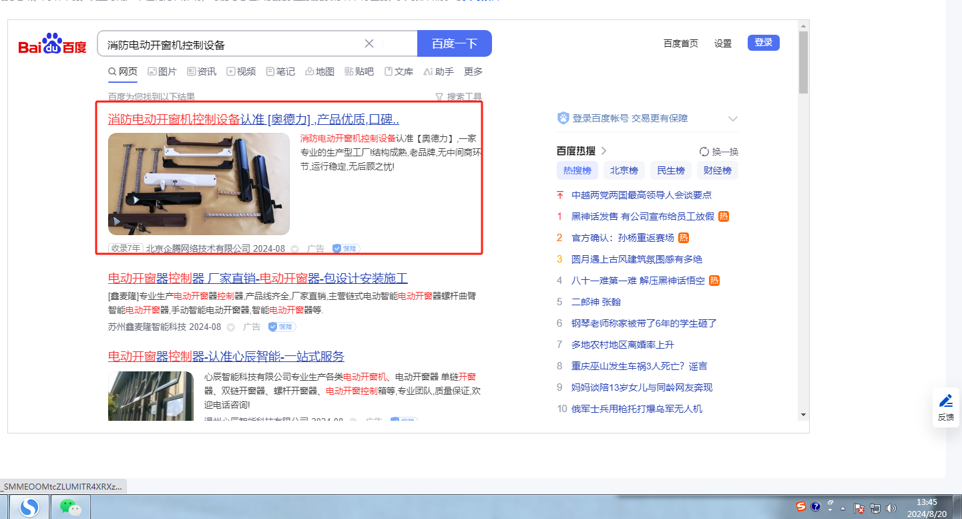Clear the search box with the X icon
Viewport: 962px width, 519px height.
[x=369, y=44]
